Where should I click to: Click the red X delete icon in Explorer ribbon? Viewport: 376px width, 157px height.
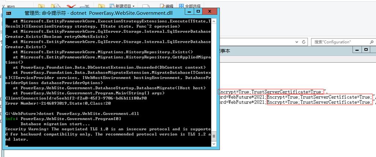point(70,6)
